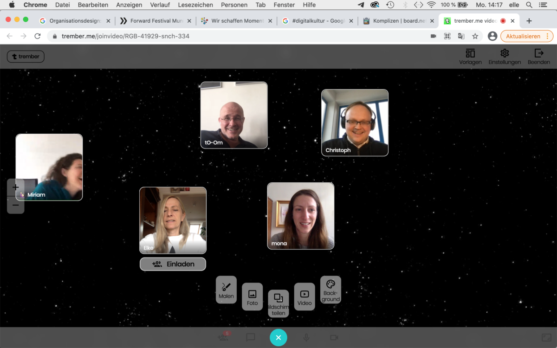Open the Chrome profile avatar menu
This screenshot has width=557, height=348.
tap(492, 36)
